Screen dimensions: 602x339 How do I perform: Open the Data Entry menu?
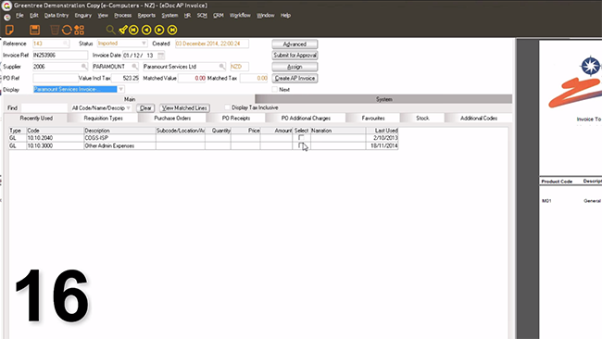(x=56, y=16)
